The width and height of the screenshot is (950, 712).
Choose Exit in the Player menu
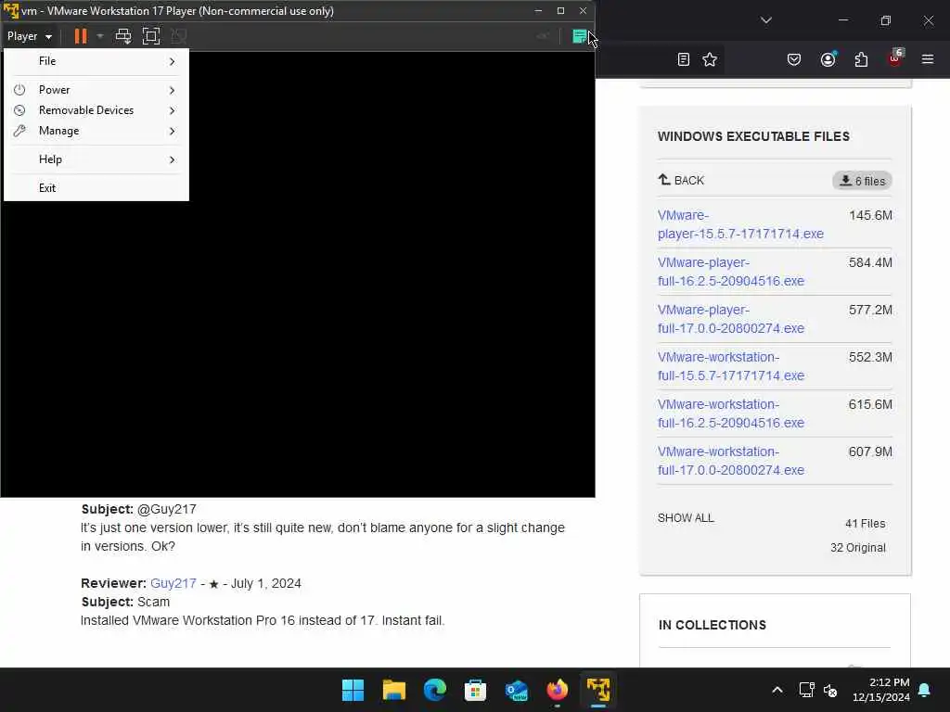coord(96,187)
